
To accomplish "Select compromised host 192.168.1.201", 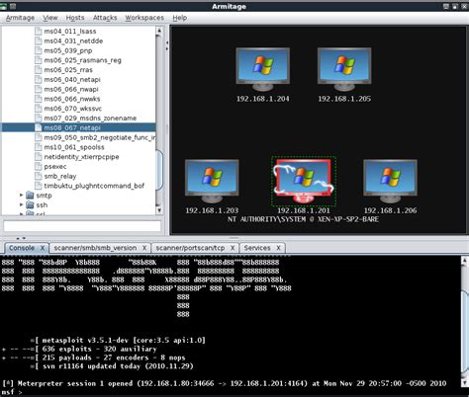I will point(304,181).
